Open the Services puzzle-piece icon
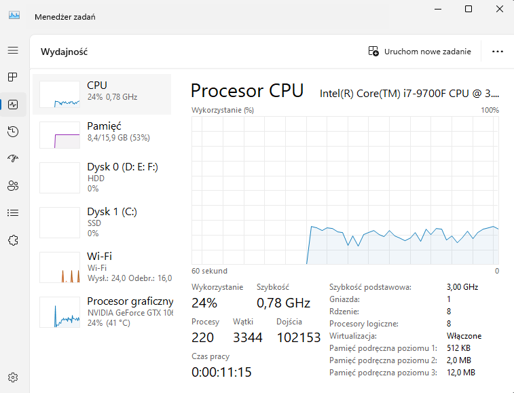This screenshot has width=514, height=393. click(12, 240)
